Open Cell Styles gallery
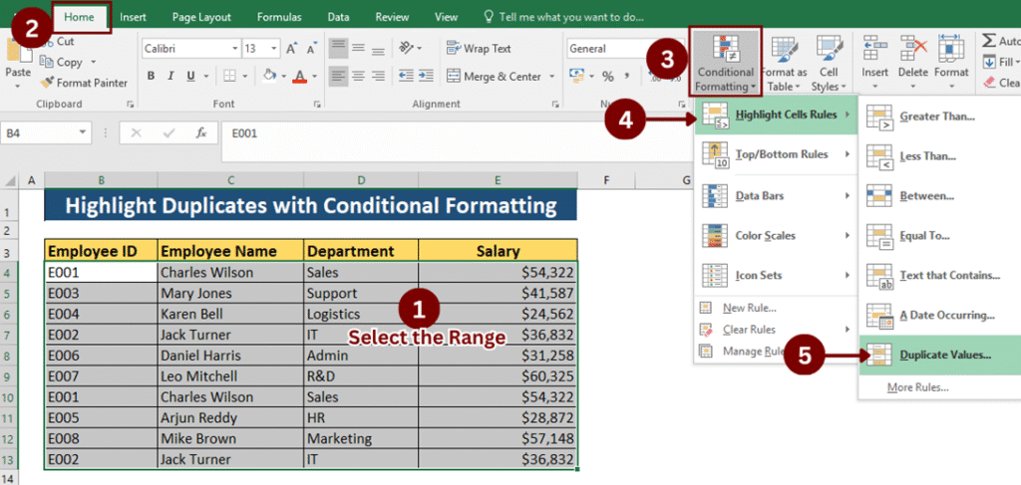1021x485 pixels. coord(829,64)
